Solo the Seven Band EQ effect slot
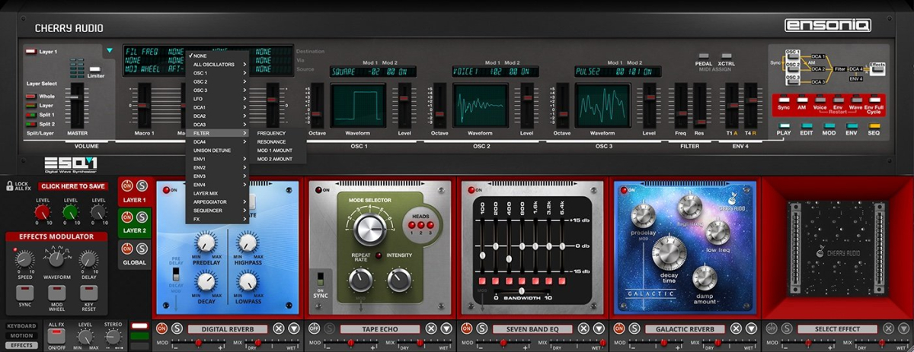 (x=481, y=328)
